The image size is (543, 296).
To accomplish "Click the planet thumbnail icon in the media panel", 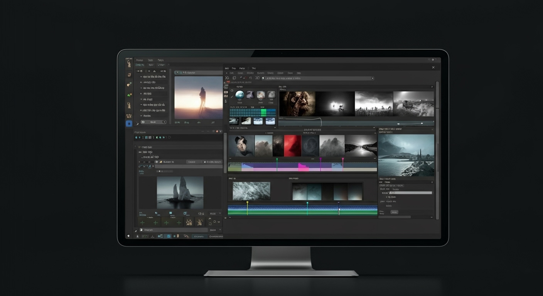I will click(239, 94).
